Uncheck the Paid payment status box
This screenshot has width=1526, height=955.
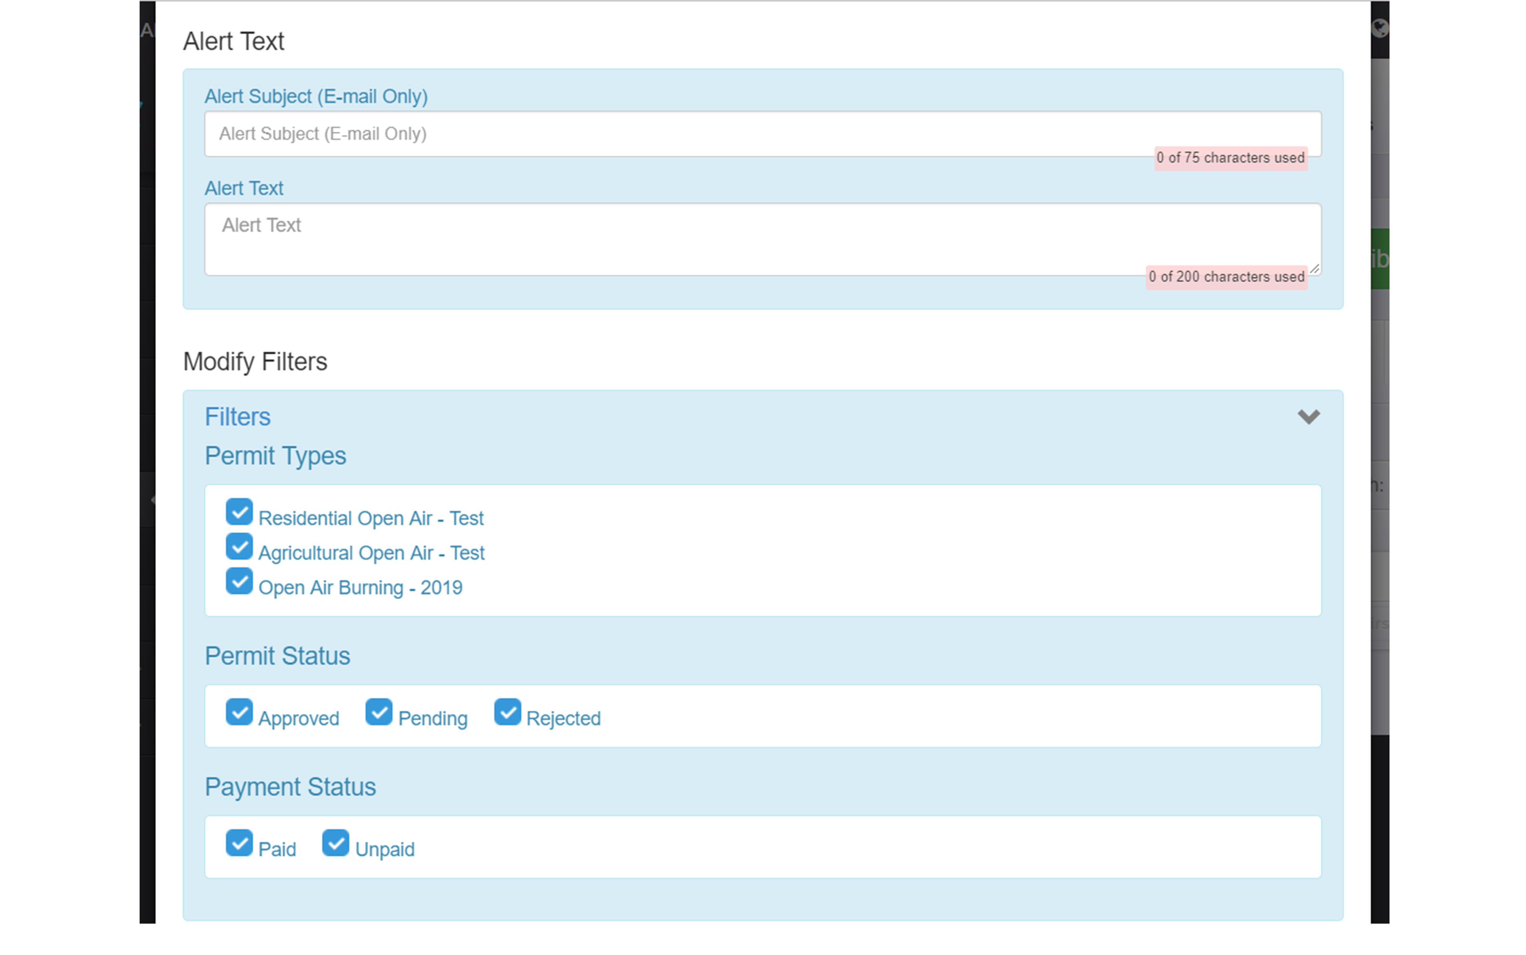pyautogui.click(x=239, y=842)
